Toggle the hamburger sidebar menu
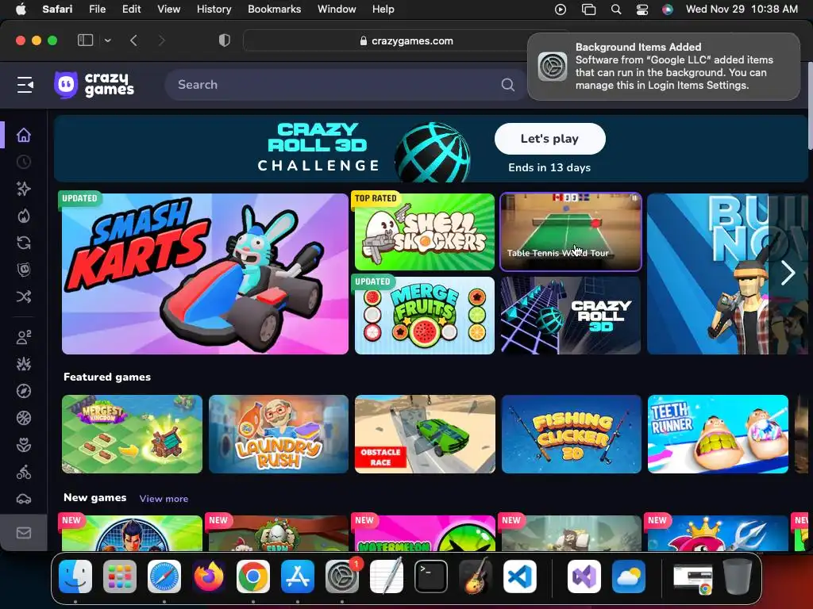The height and width of the screenshot is (609, 813). pyautogui.click(x=25, y=84)
